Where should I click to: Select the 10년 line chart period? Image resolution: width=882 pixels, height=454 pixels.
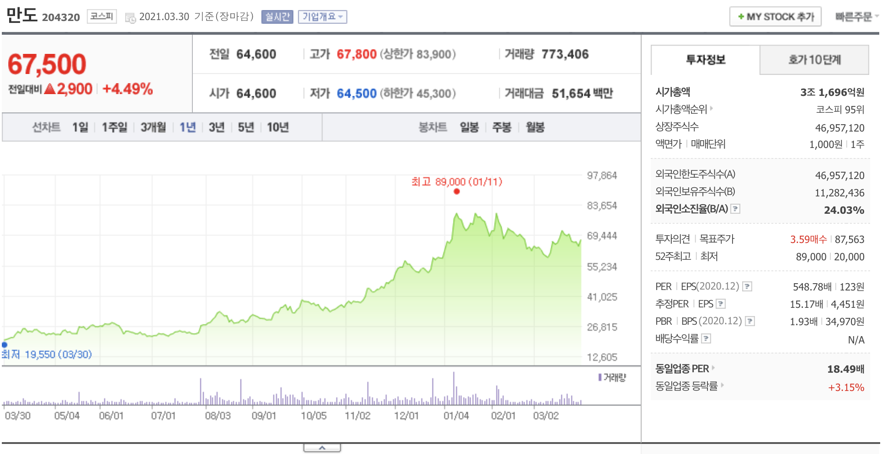tap(278, 127)
